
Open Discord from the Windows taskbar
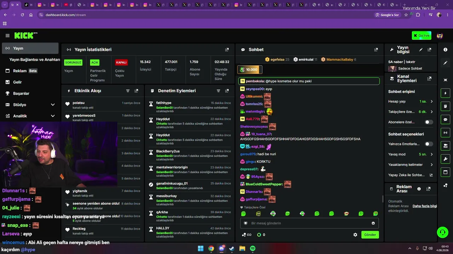(x=222, y=248)
